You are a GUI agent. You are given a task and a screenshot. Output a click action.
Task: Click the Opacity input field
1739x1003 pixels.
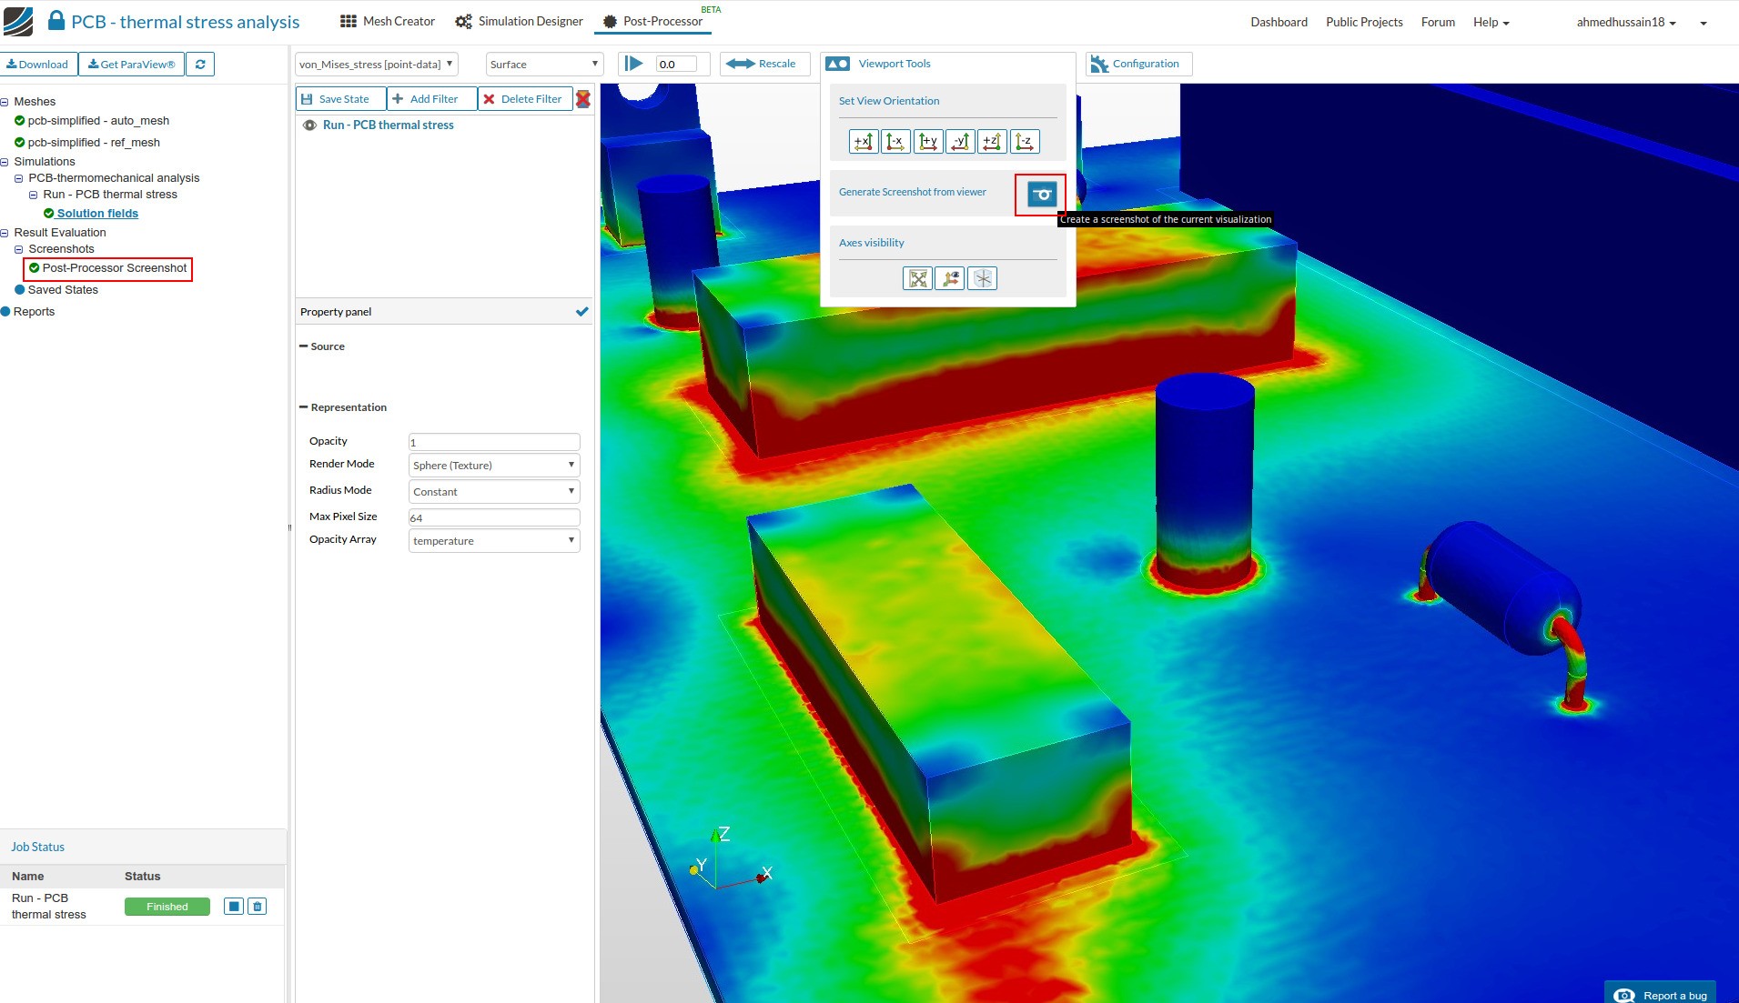click(494, 442)
